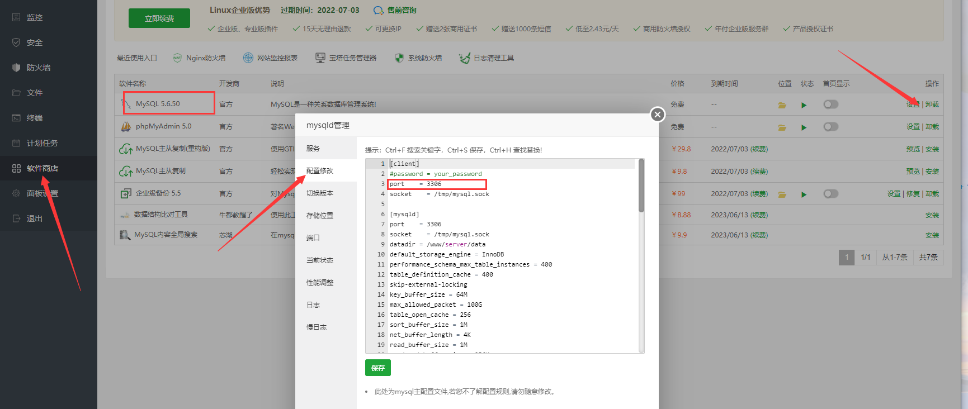Viewport: 968px width, 409px height.
Task: Click the 宝塔任务管理器 monitor icon
Action: point(320,58)
